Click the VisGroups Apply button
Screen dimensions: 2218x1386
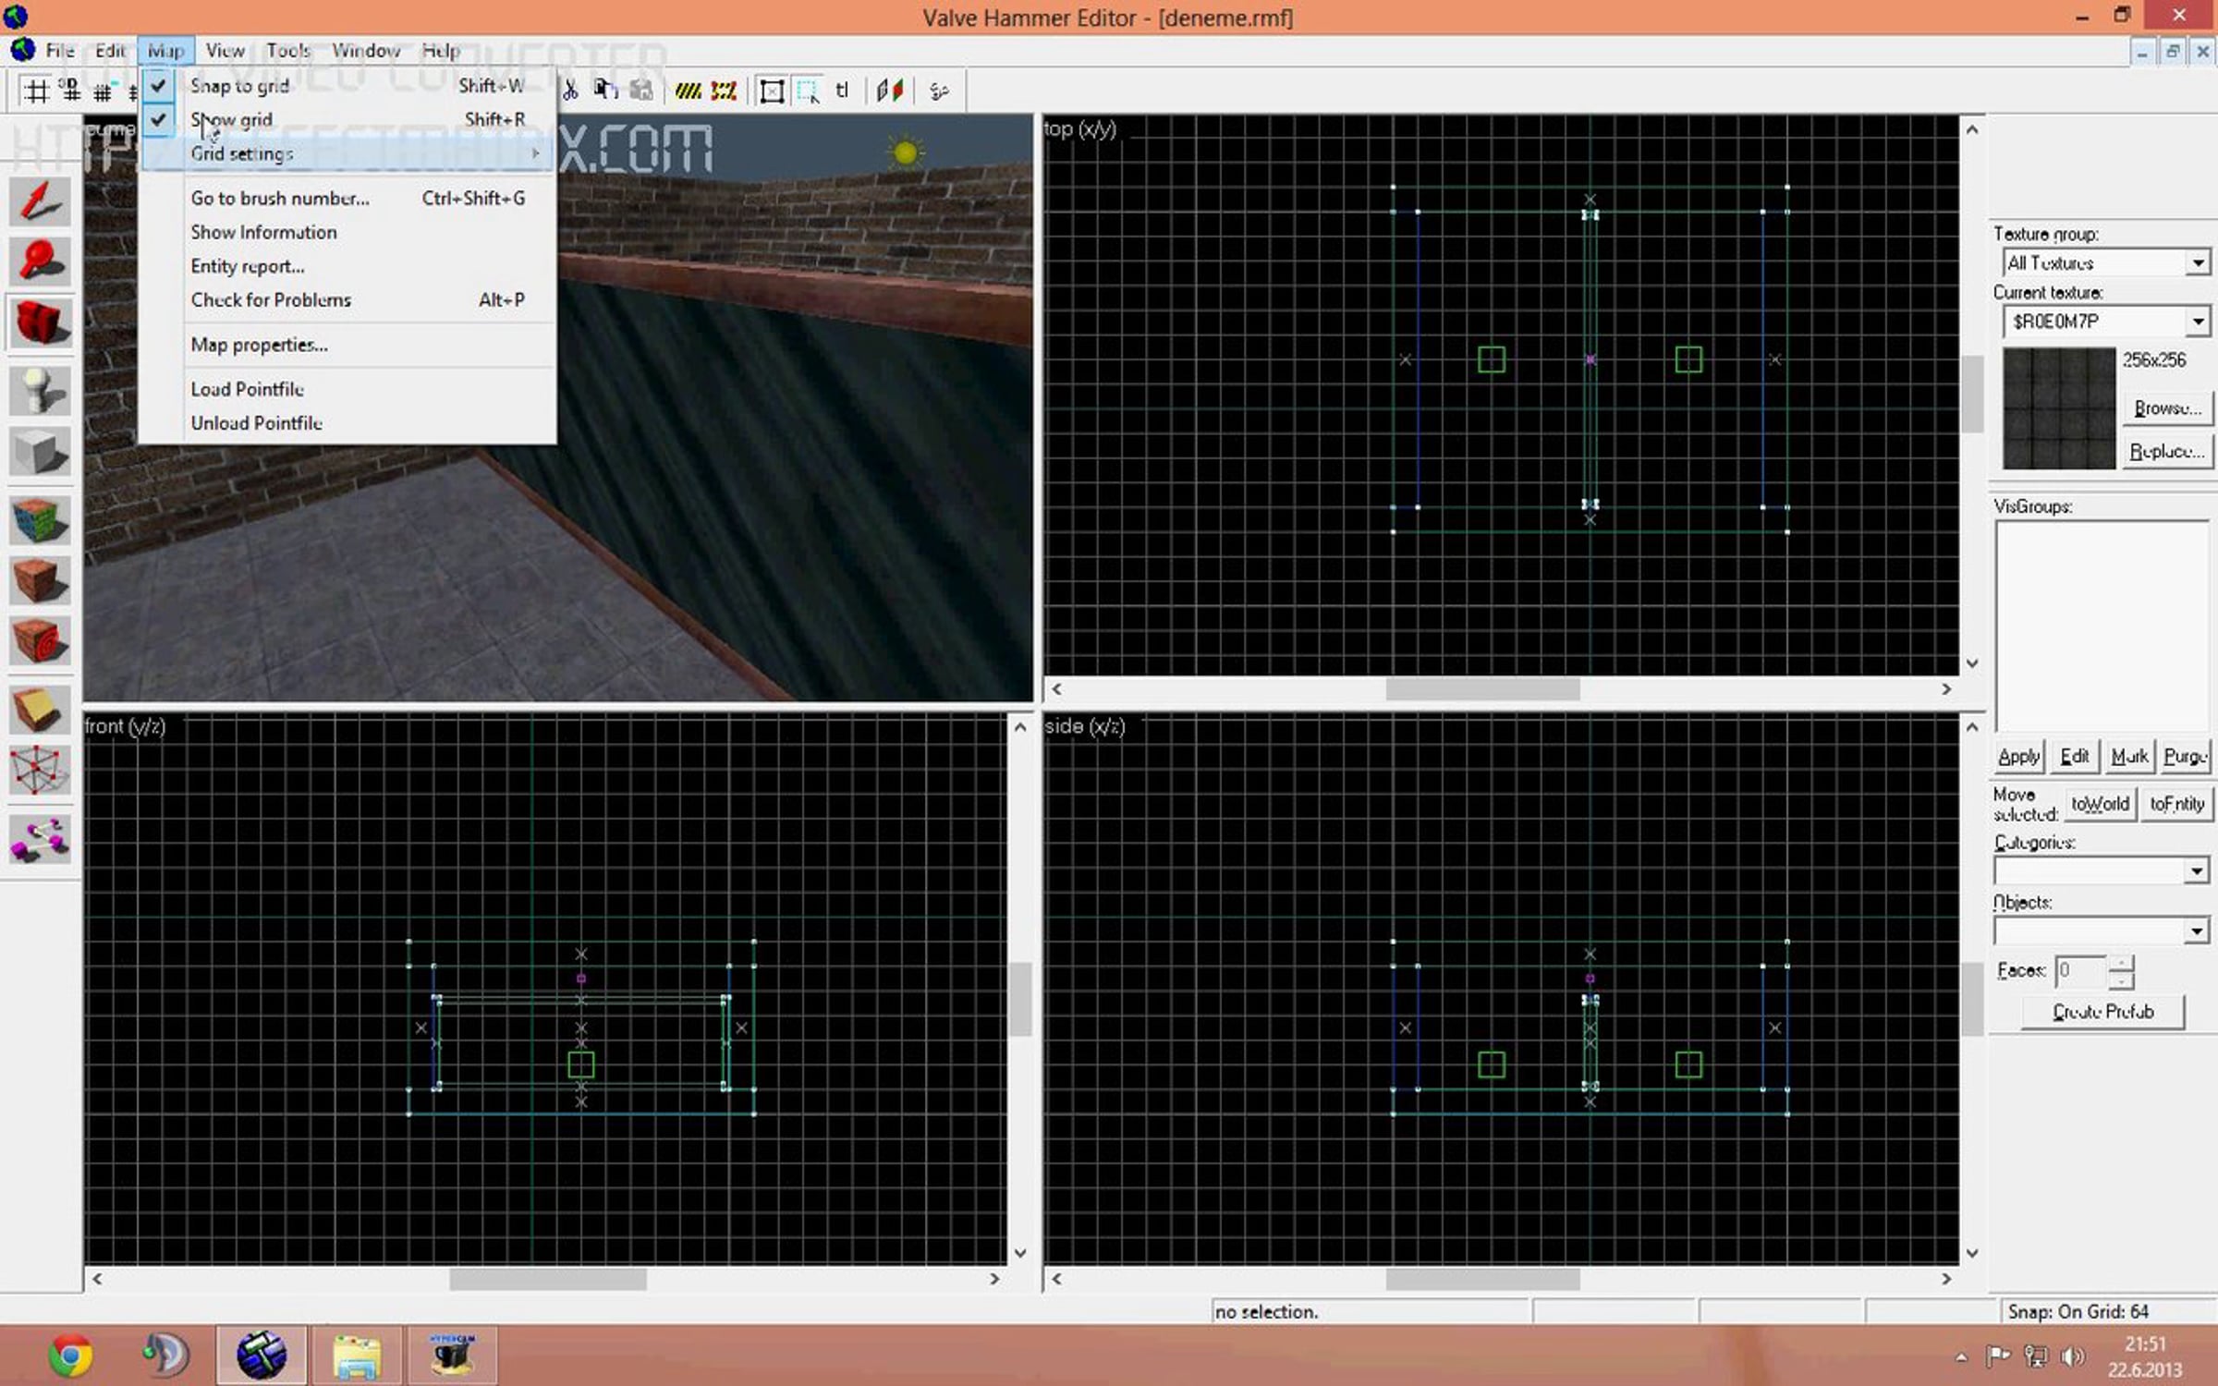click(x=2018, y=757)
